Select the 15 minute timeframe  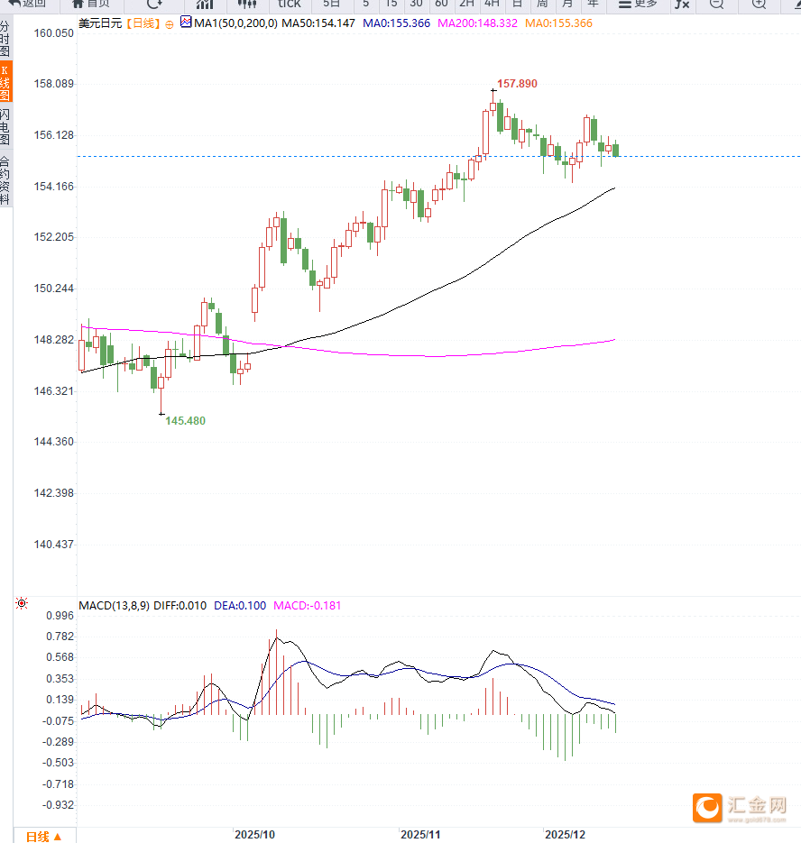[391, 5]
